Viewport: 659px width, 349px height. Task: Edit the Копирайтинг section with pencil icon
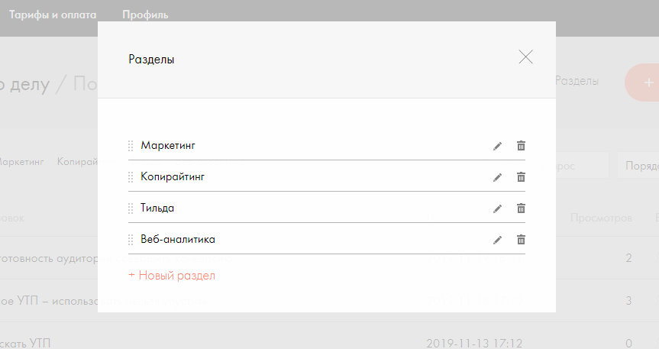coord(497,177)
